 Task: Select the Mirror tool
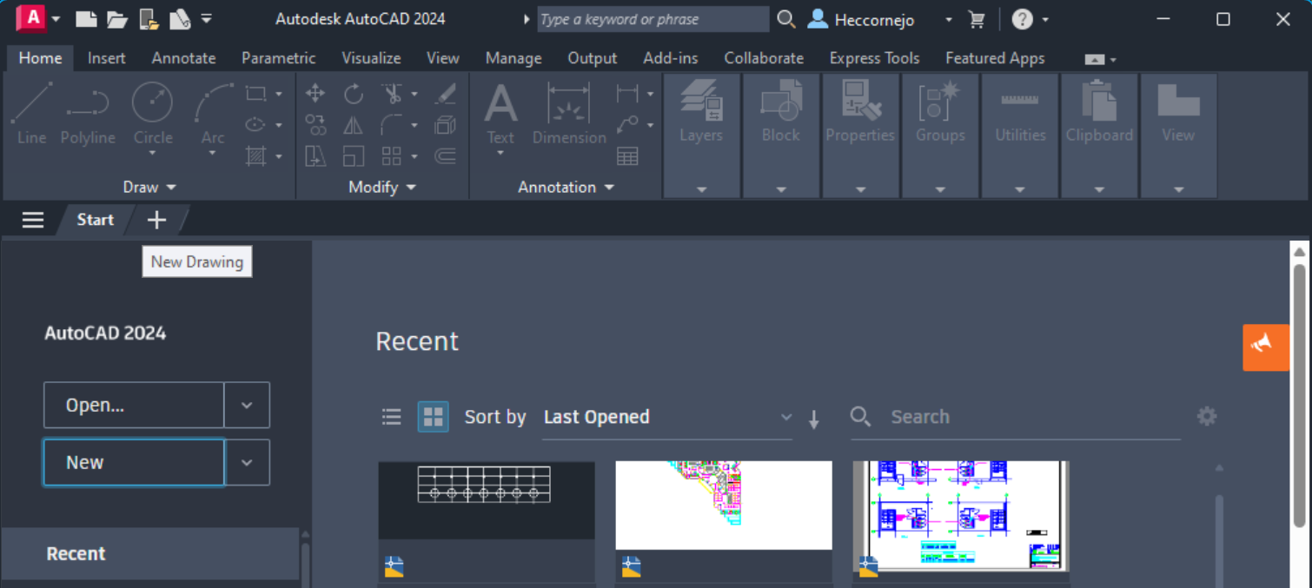[x=353, y=125]
